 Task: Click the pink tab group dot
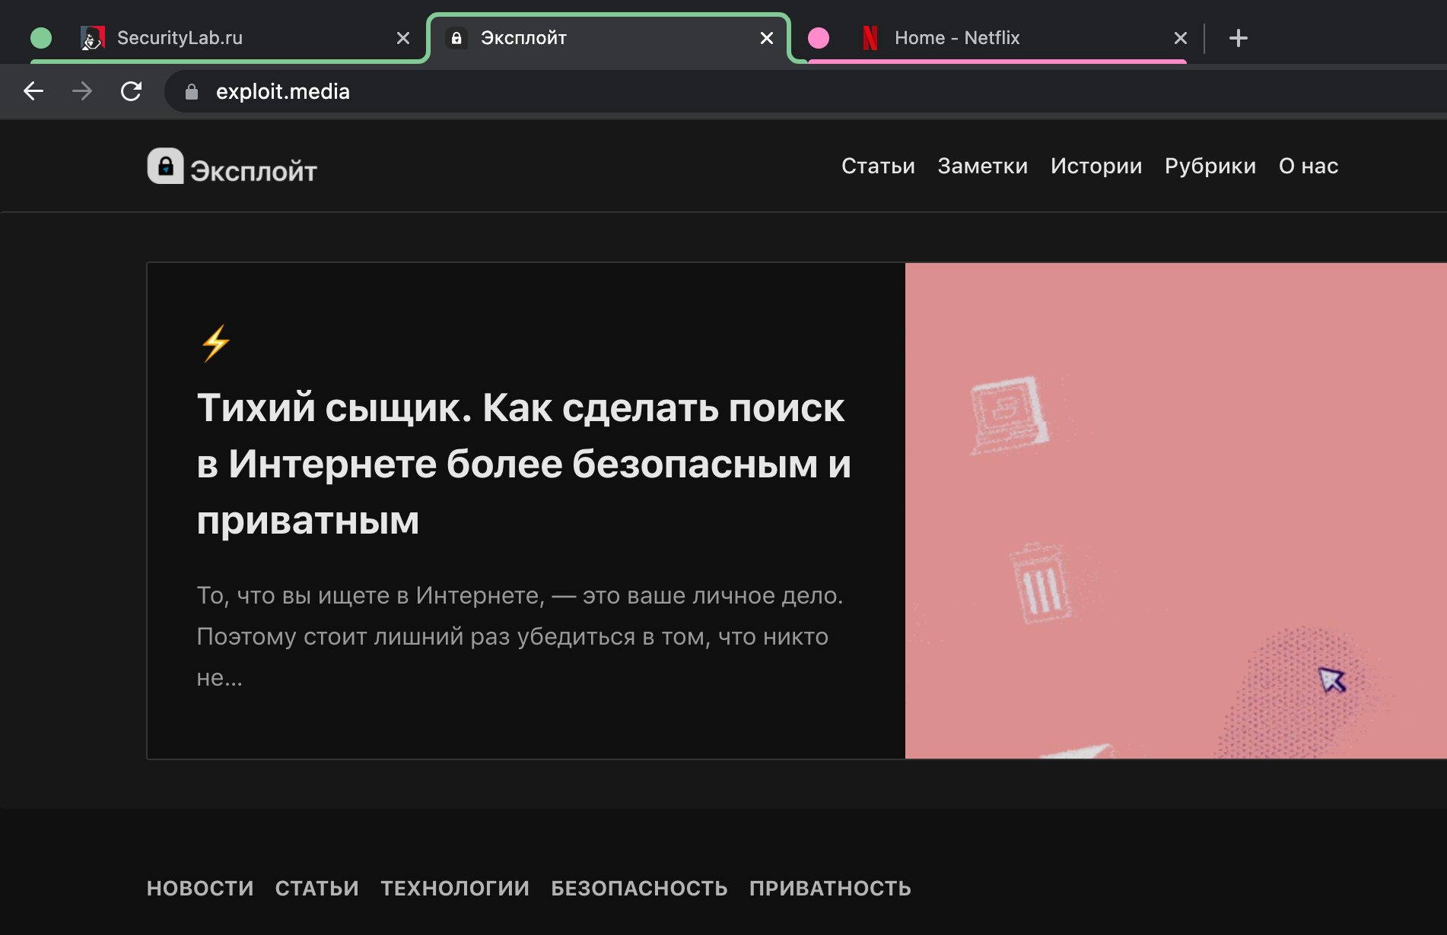click(x=819, y=38)
